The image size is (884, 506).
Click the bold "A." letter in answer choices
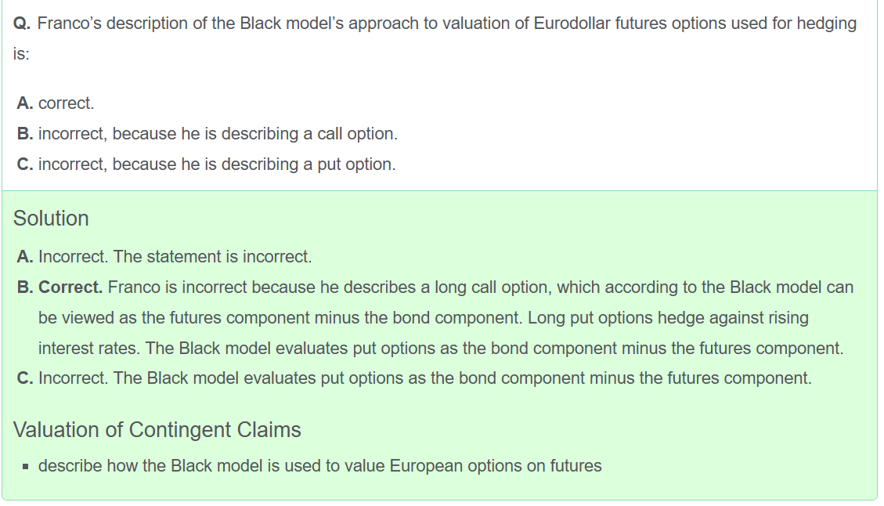pyautogui.click(x=24, y=103)
